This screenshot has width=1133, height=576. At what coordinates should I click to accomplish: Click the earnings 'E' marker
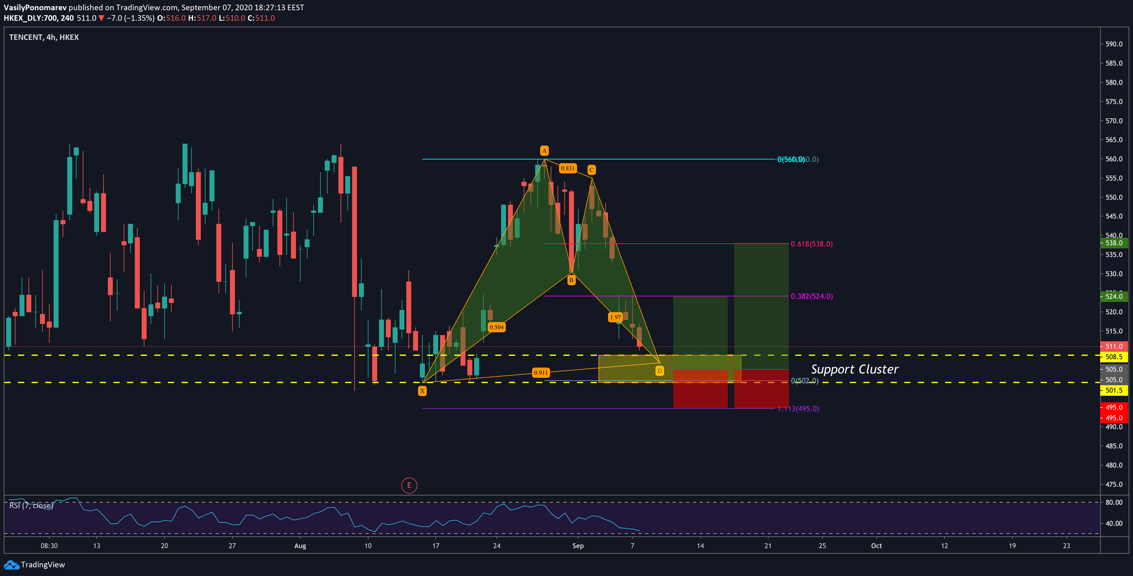click(x=409, y=485)
